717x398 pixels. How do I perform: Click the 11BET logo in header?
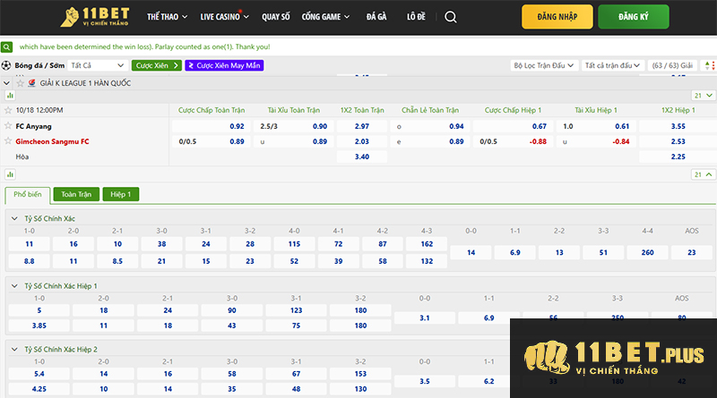coord(93,17)
